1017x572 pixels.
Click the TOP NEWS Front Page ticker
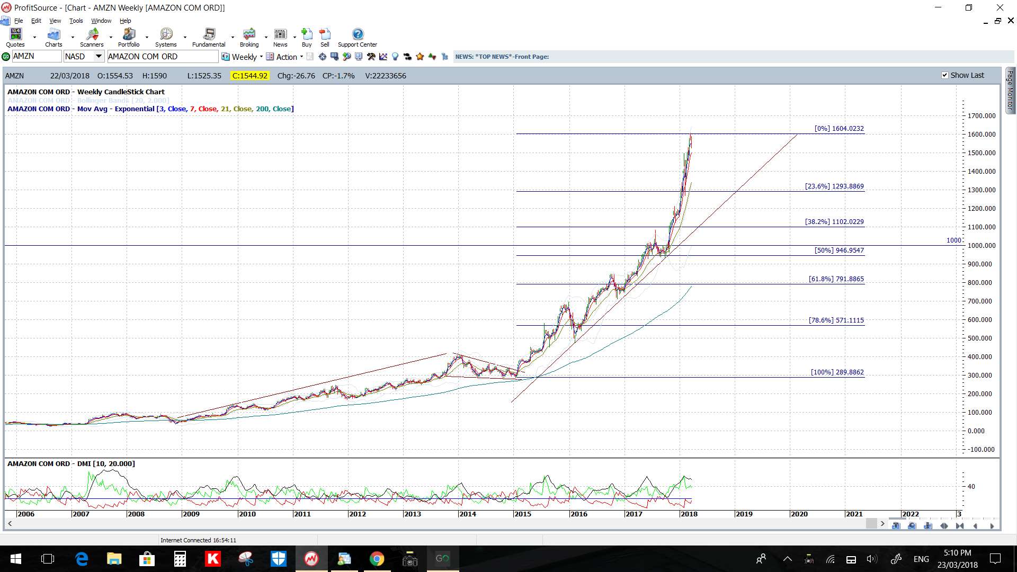(502, 57)
